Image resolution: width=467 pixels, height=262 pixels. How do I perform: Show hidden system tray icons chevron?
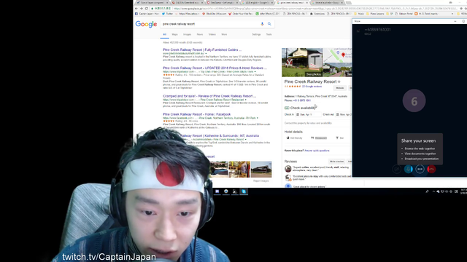click(433, 191)
